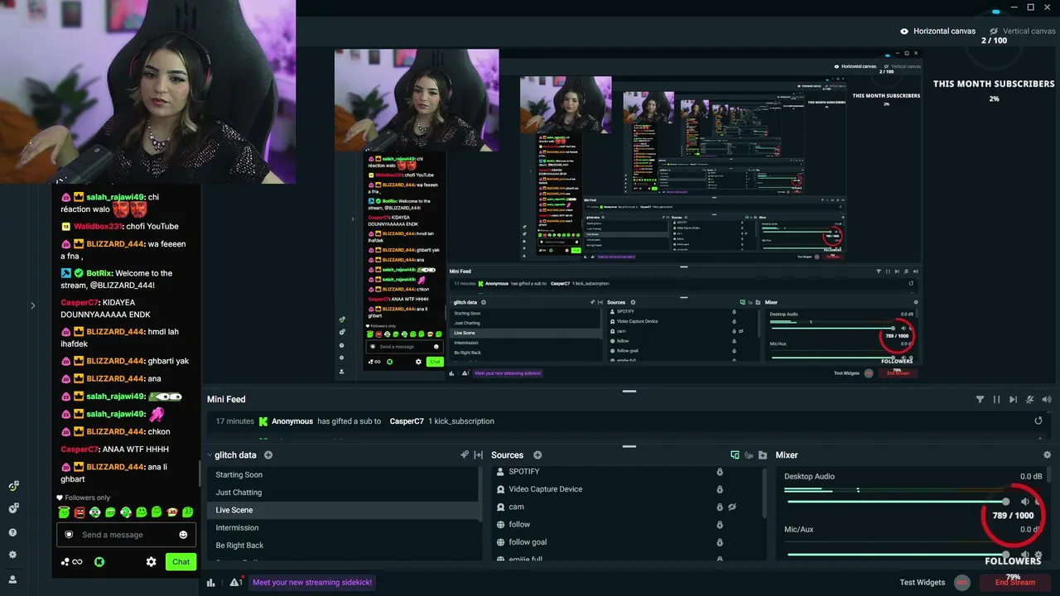Click the Test Widgets button
This screenshot has width=1060, height=596.
click(x=923, y=583)
